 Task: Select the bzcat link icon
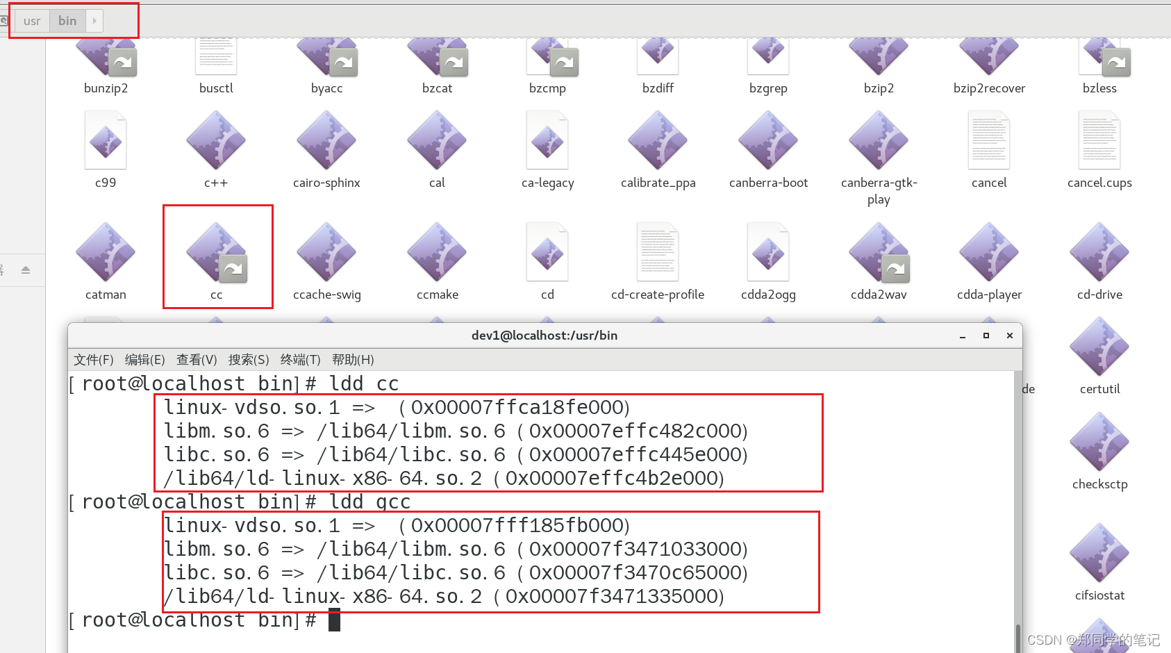point(437,57)
